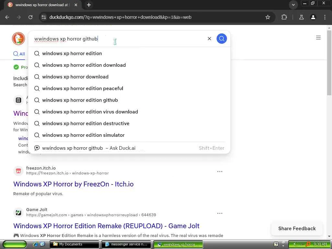The width and height of the screenshot is (332, 249).
Task: Open Chrome Labs flask icon
Action: [x=301, y=17]
